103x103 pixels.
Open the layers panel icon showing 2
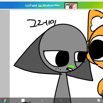pos(98,100)
